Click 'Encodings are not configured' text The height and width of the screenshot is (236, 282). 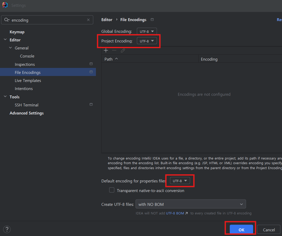click(204, 94)
